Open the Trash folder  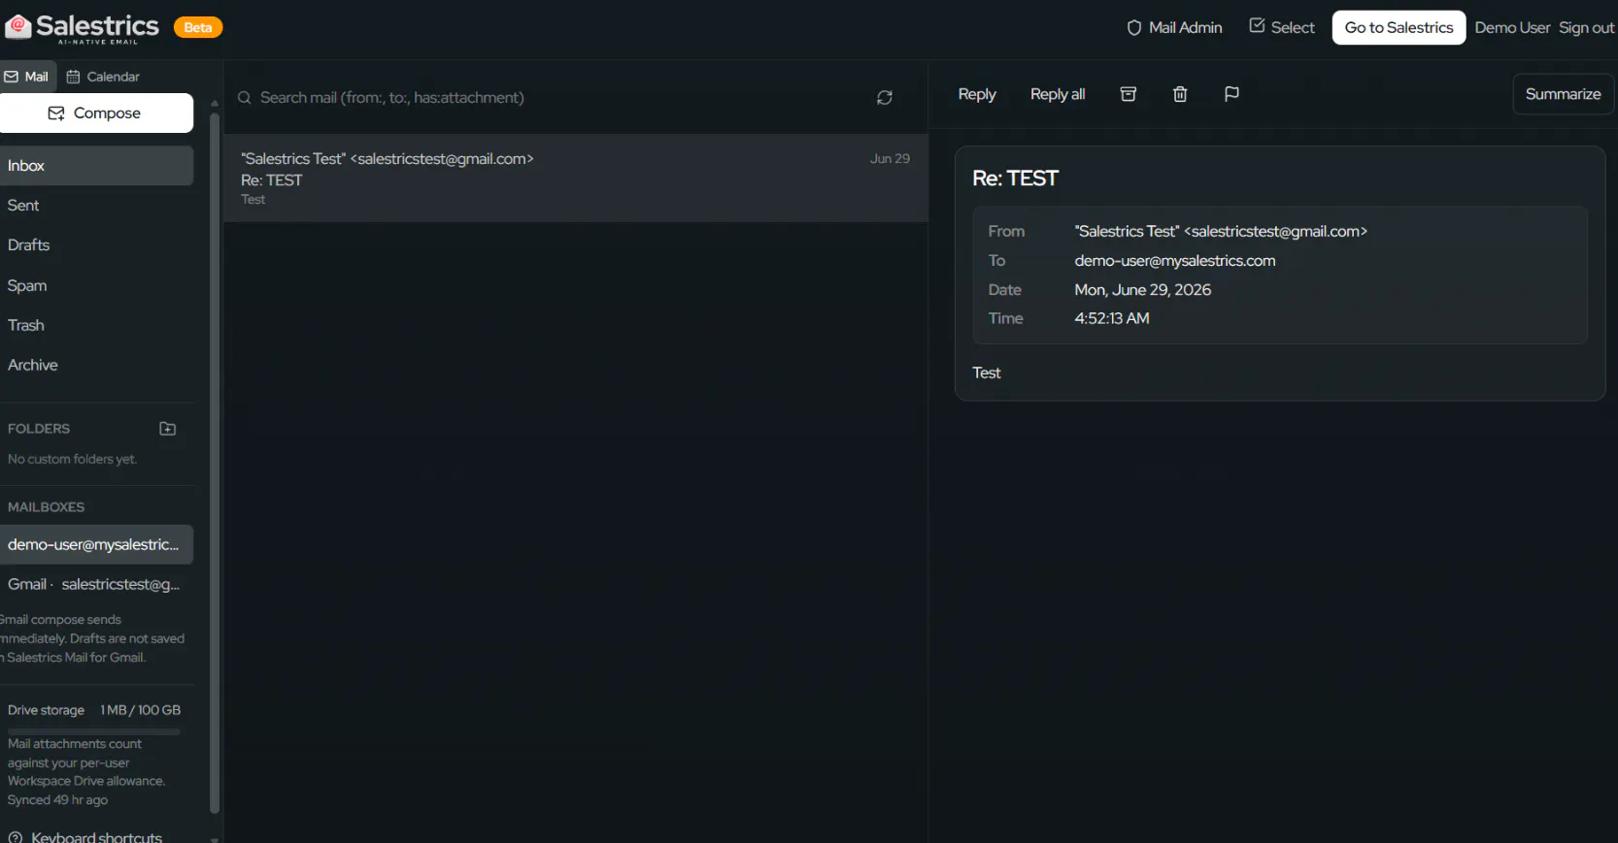click(x=96, y=325)
